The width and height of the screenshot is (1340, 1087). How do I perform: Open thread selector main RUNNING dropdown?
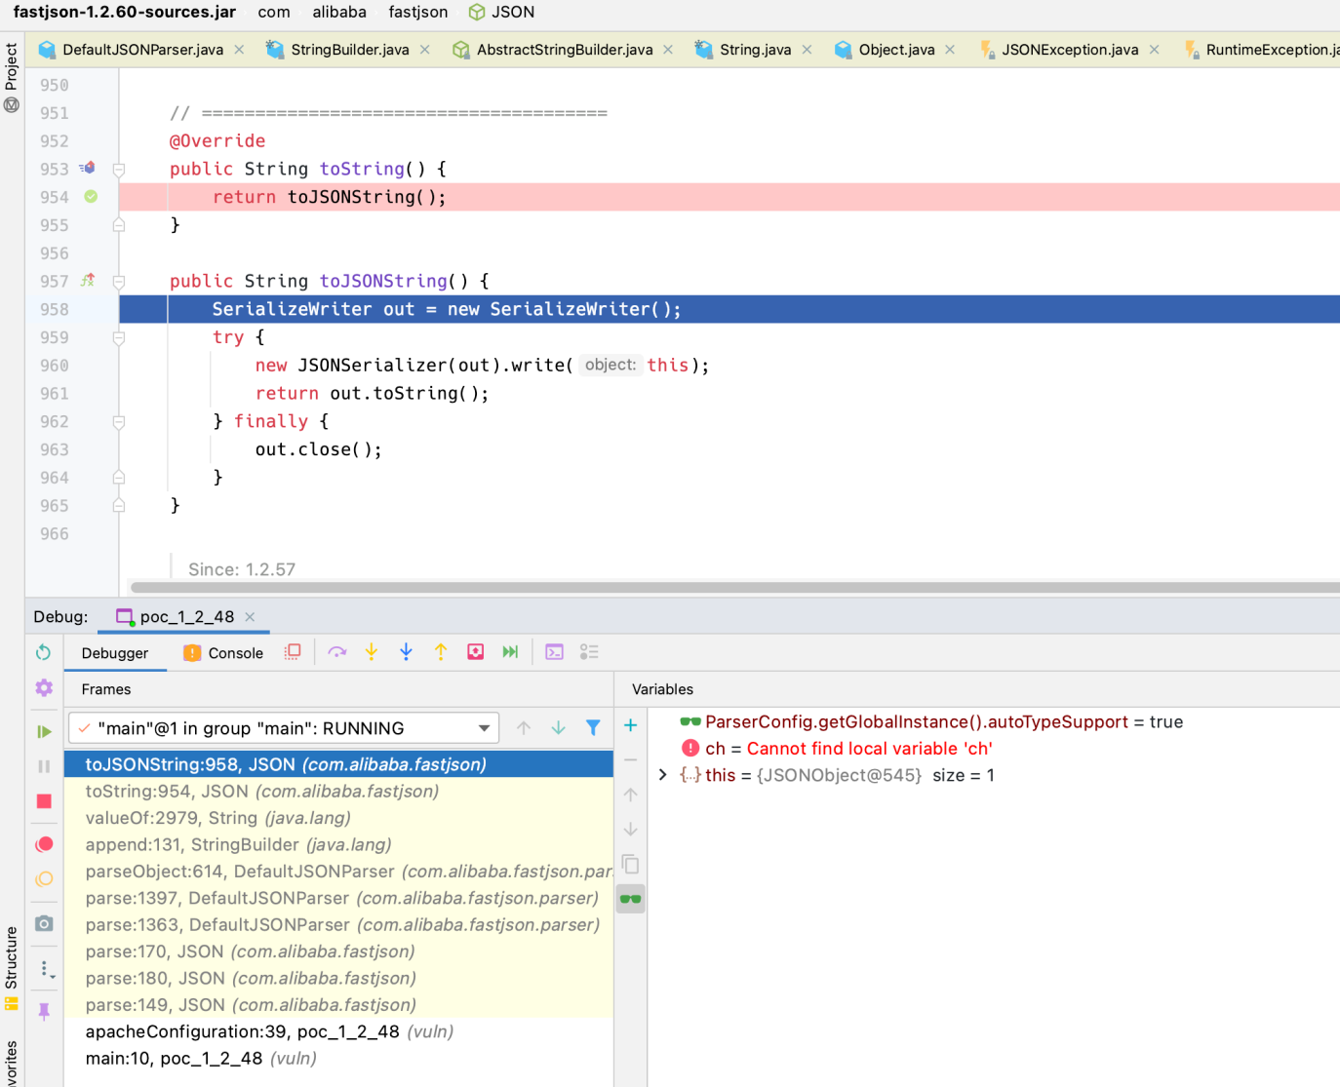tap(284, 728)
